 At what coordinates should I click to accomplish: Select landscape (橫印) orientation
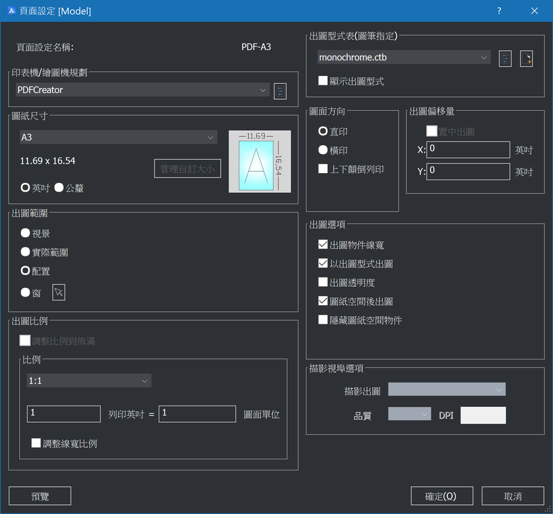[x=323, y=150]
